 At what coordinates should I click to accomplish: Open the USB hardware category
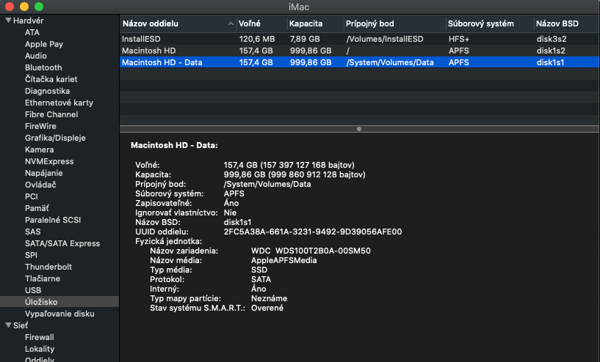[x=33, y=290]
